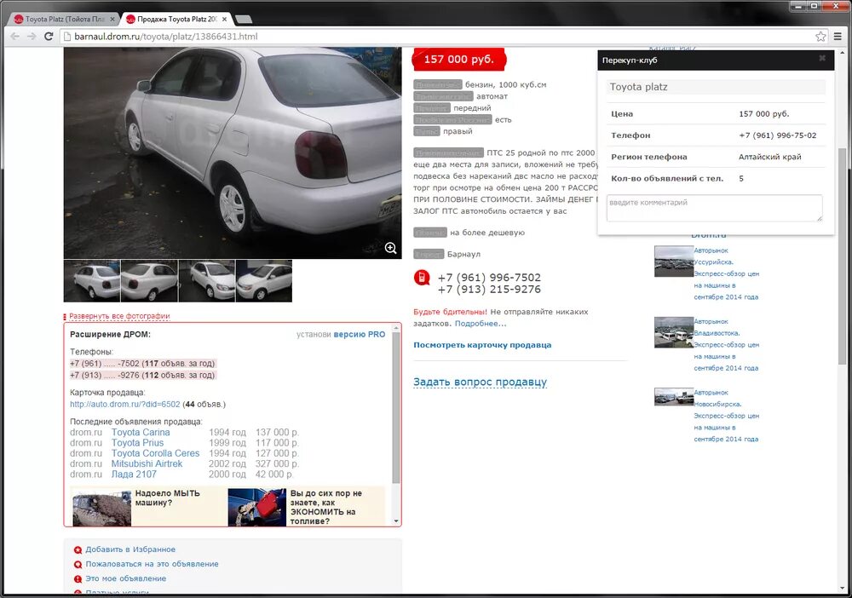
Task: Open the Авторынок Владивостока article link
Action: [726, 345]
